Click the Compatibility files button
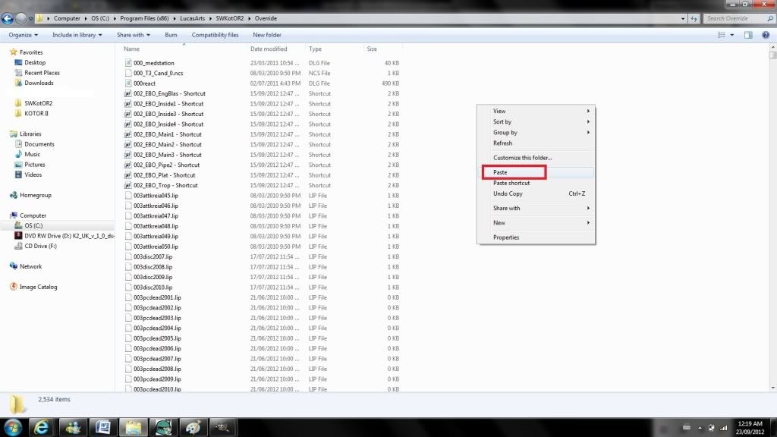This screenshot has width=777, height=437. tap(215, 35)
